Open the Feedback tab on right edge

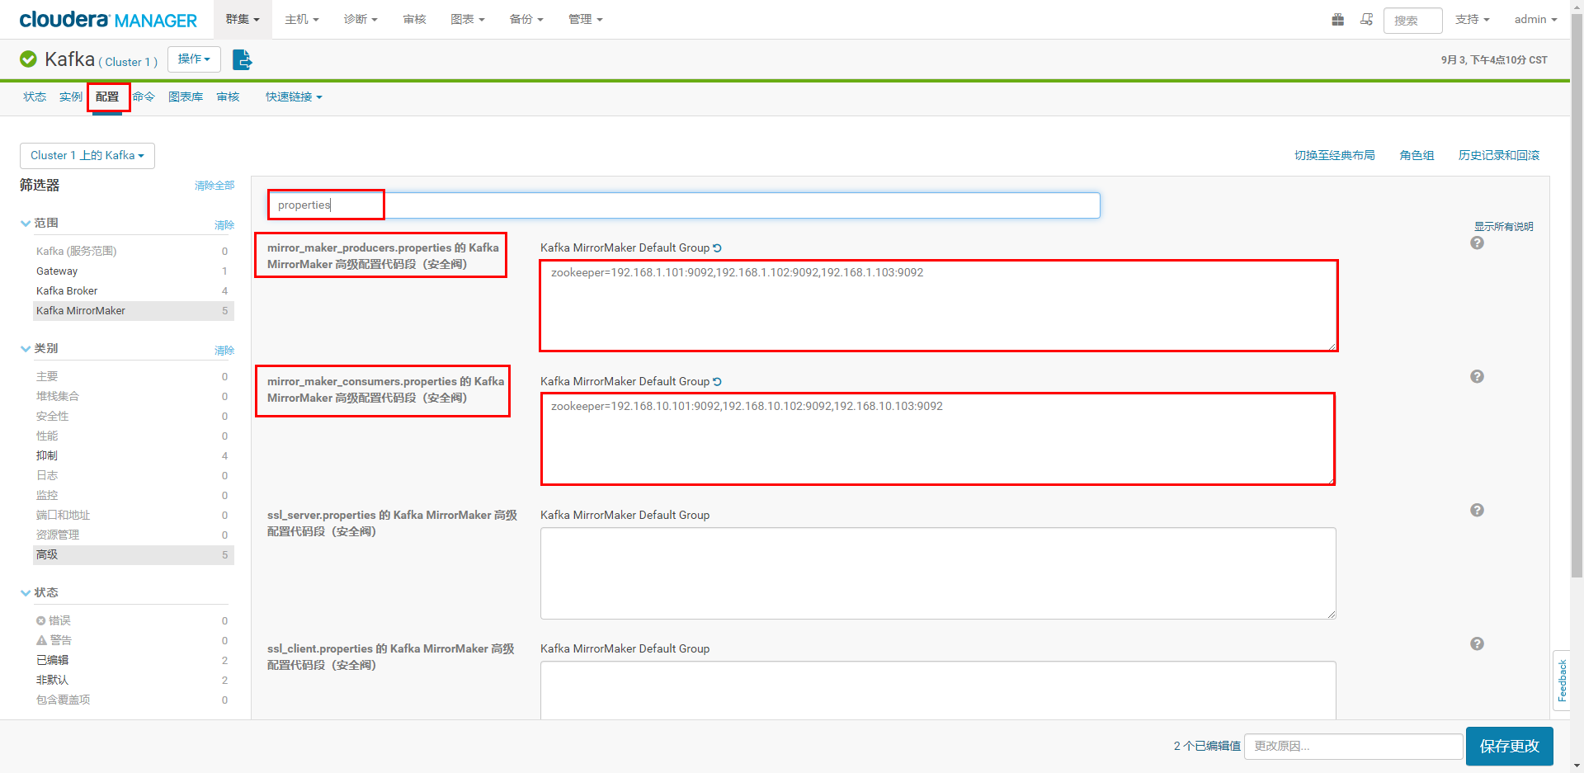(x=1563, y=680)
